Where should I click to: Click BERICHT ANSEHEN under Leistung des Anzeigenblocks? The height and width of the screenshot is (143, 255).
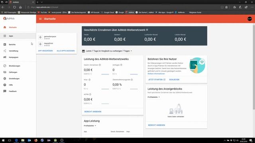[157, 125]
